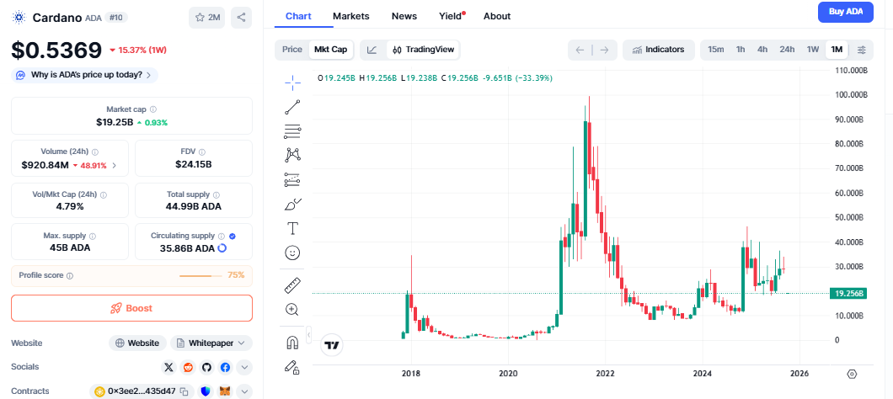This screenshot has height=399, width=893.
Task: Select the trend line drawing tool
Action: click(x=292, y=107)
